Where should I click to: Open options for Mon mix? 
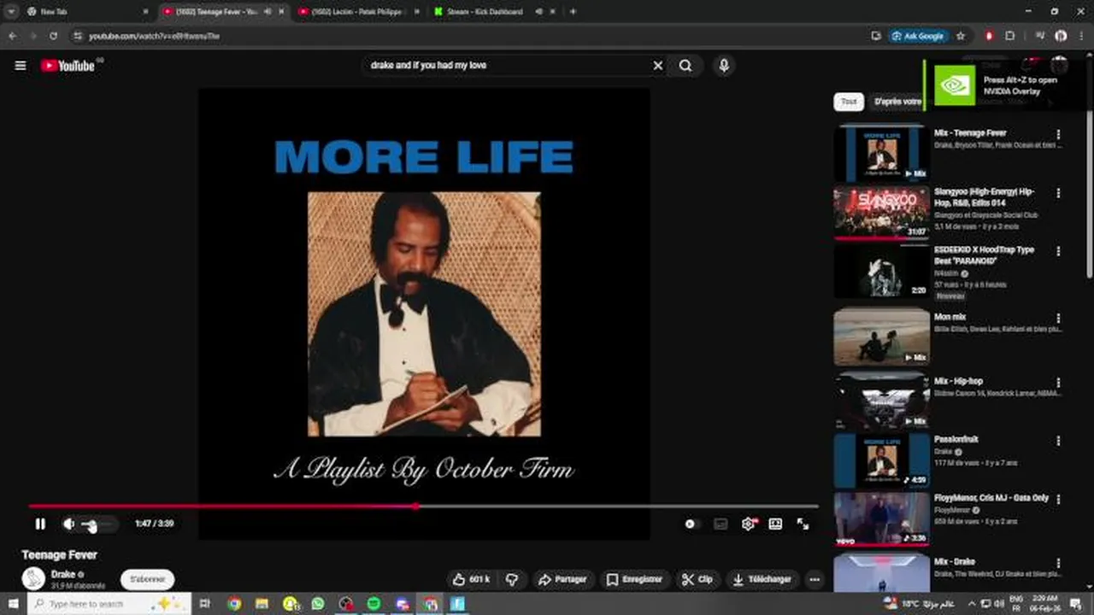(x=1058, y=318)
